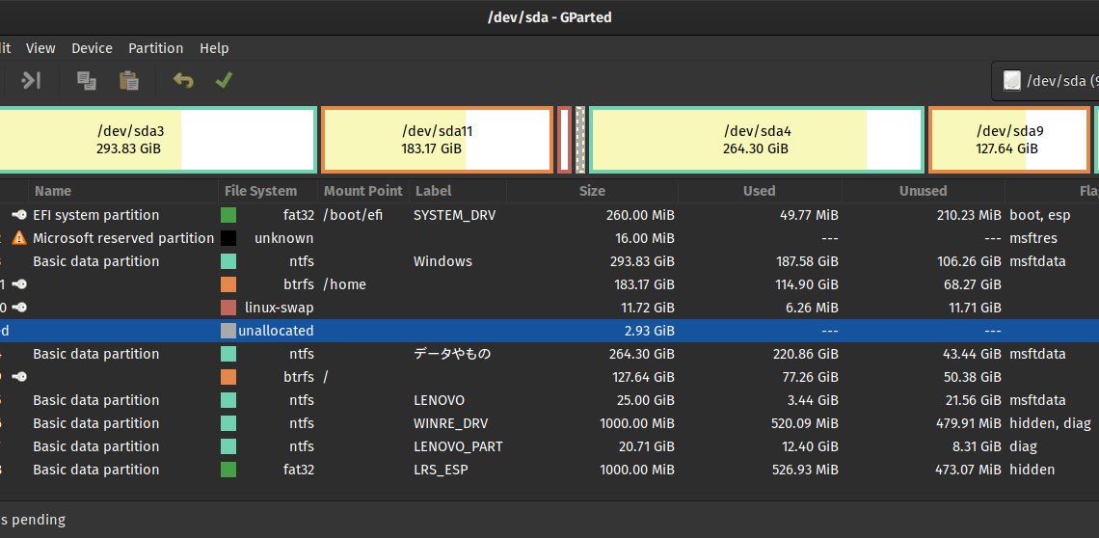Undo the last operation via toolbar arrow
Screen dimensions: 1099x538
pos(183,81)
